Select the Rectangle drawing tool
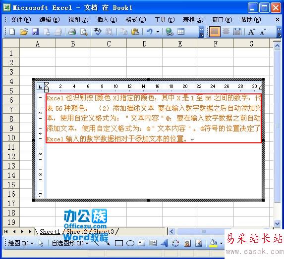Screen dimensions: 284x259 tap(119, 243)
